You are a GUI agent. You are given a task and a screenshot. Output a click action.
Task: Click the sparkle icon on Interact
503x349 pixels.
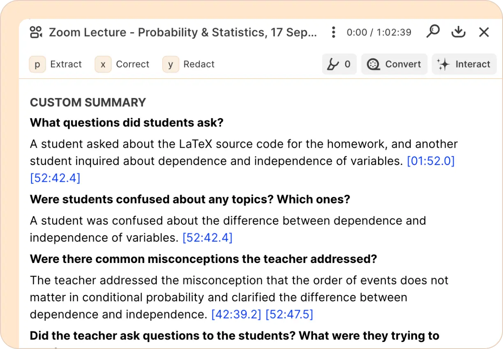click(443, 64)
